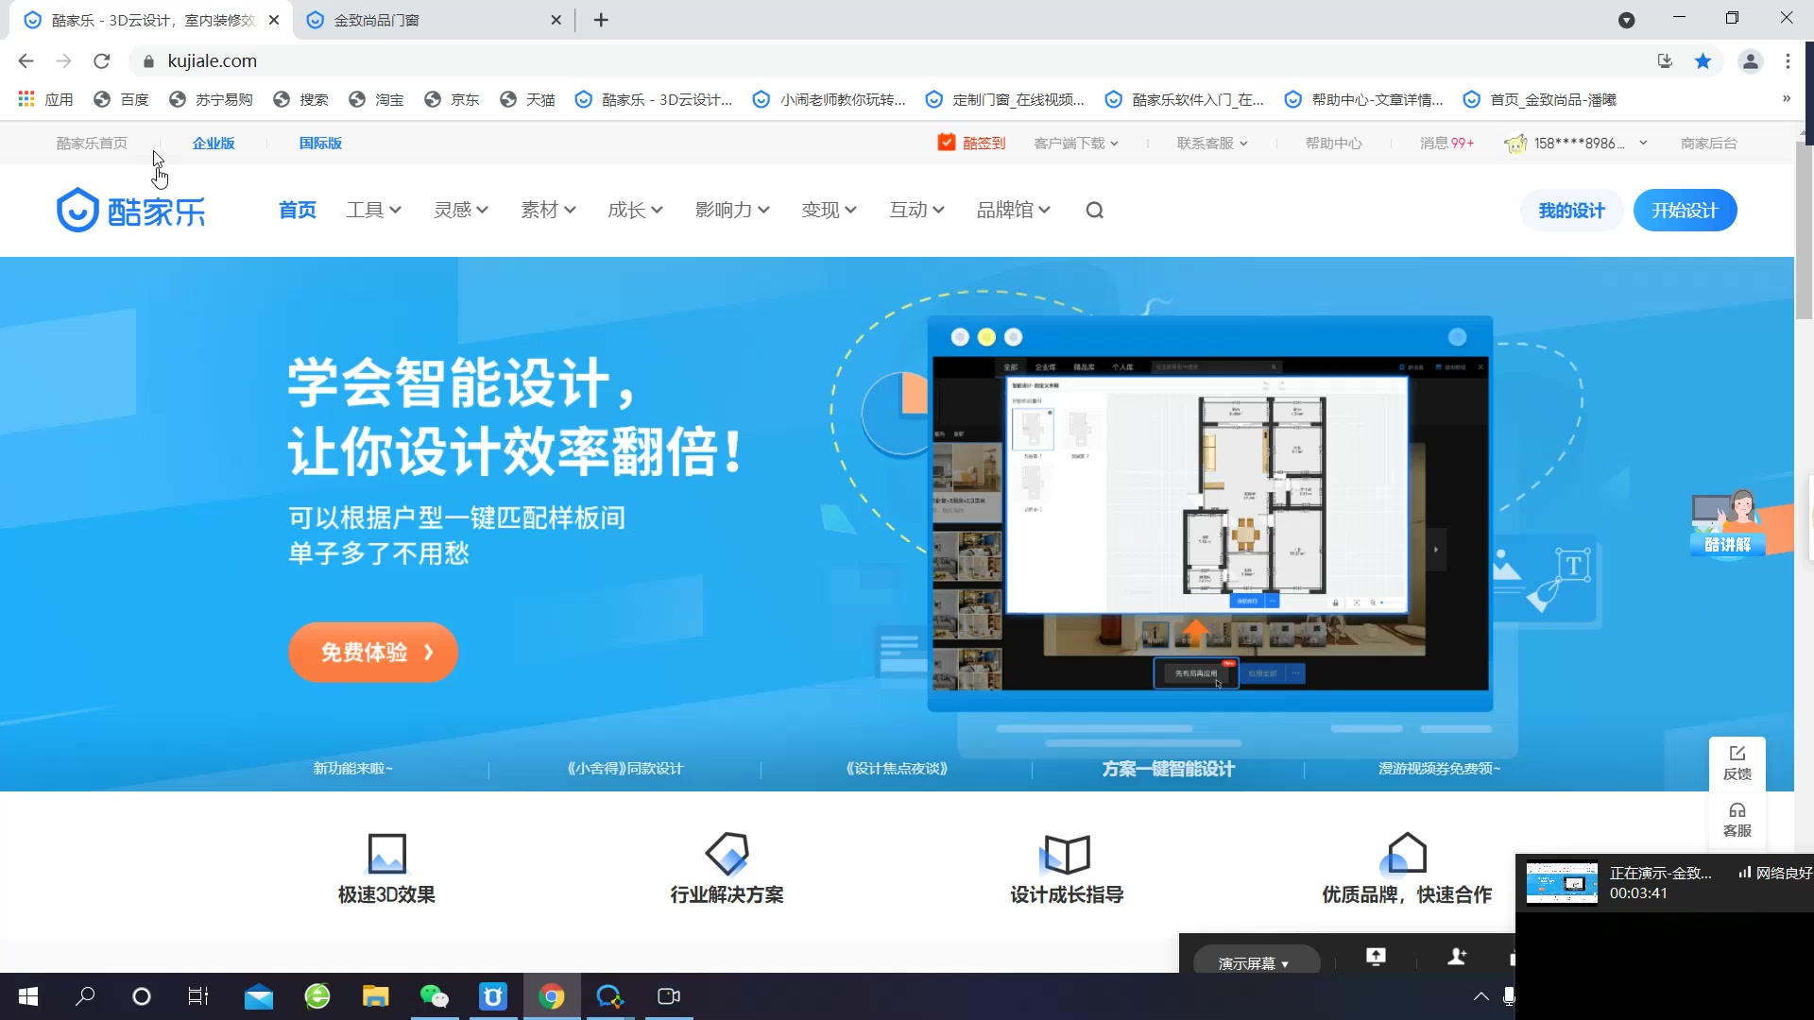This screenshot has height=1020, width=1814.
Task: Expand the 素材 navigation dropdown
Action: (548, 210)
